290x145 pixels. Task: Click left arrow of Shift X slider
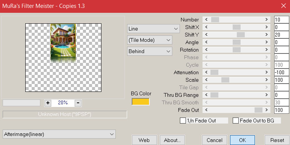point(206,27)
